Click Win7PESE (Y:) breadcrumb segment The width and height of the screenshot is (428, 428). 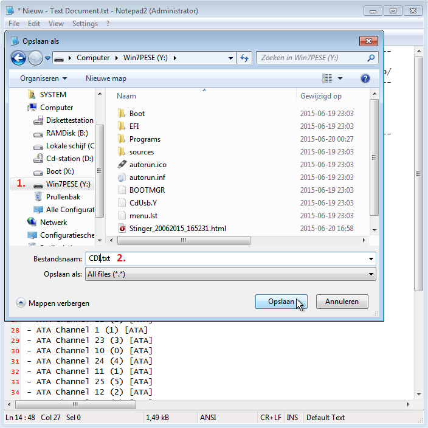point(145,58)
